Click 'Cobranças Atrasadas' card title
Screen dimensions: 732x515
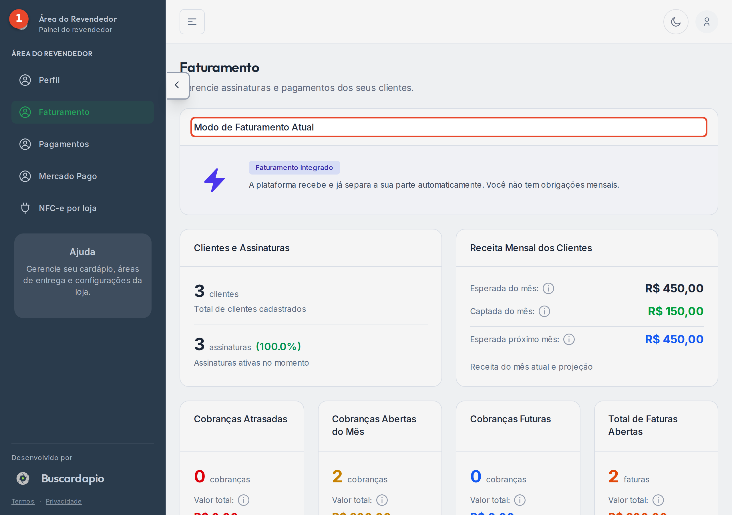click(x=240, y=419)
